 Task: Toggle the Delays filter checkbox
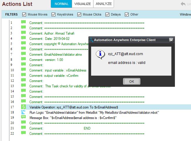(x=107, y=14)
